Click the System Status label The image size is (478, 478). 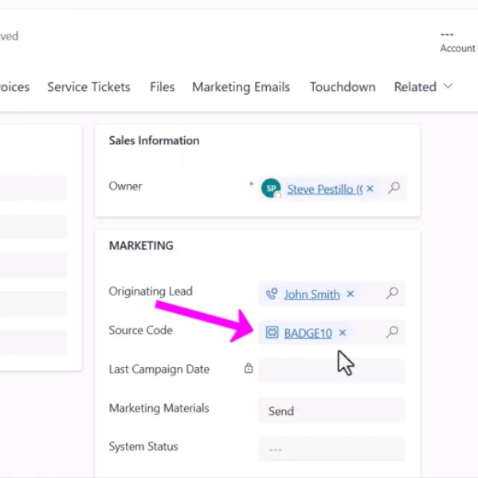pos(143,447)
